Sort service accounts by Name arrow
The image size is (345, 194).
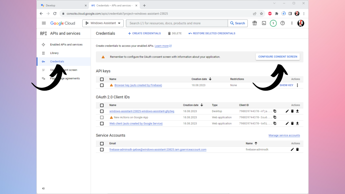[256, 143]
